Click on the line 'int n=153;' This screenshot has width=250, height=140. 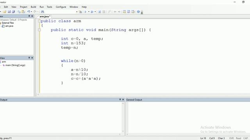(73, 43)
